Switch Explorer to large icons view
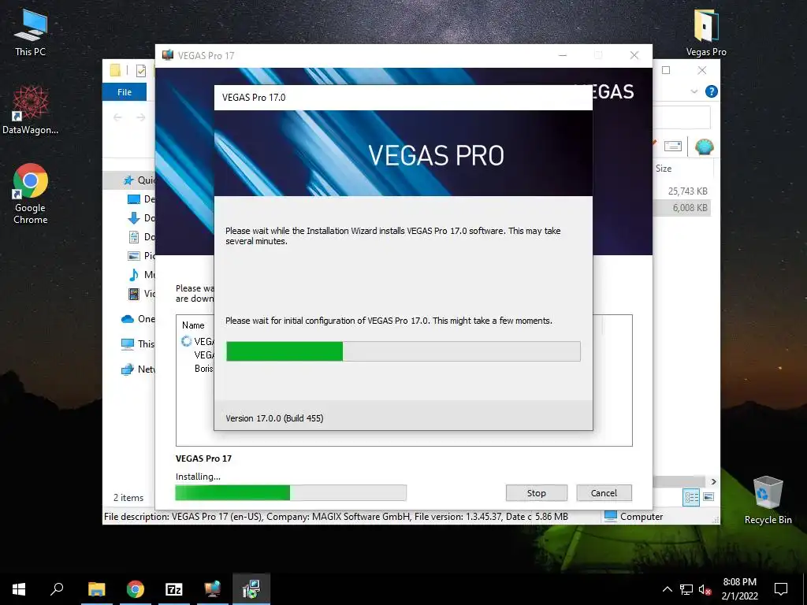The height and width of the screenshot is (605, 807). [x=708, y=497]
